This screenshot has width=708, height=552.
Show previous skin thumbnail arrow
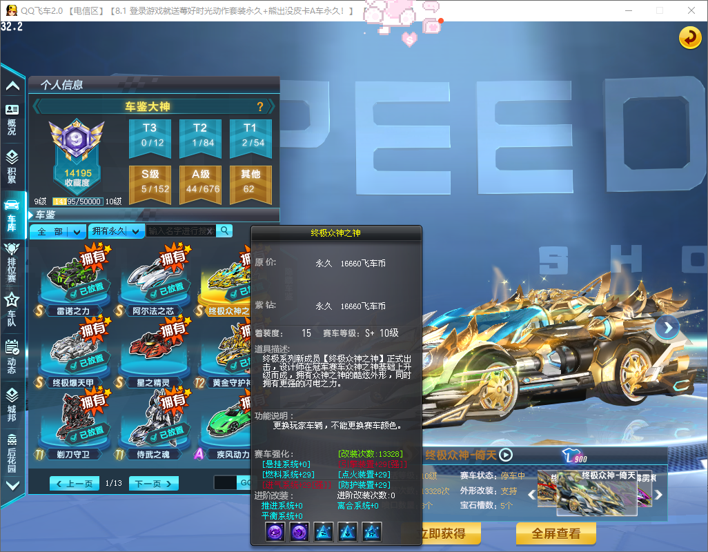click(x=532, y=495)
